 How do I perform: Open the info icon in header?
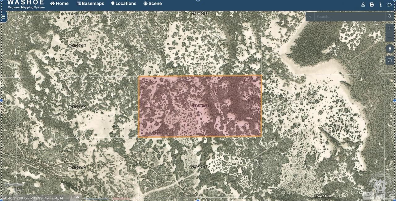coord(381,5)
